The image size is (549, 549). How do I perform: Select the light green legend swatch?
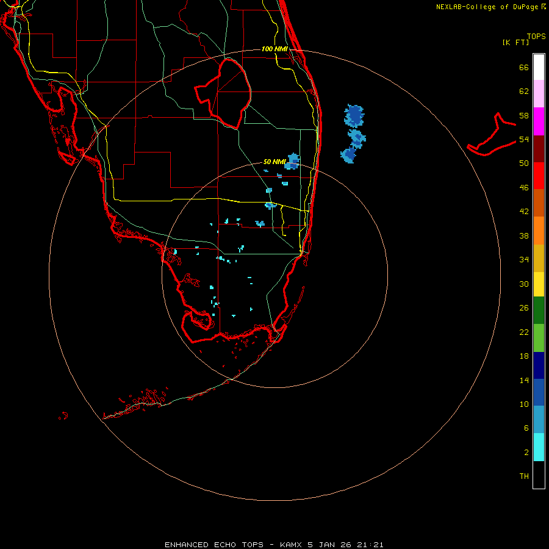539,338
